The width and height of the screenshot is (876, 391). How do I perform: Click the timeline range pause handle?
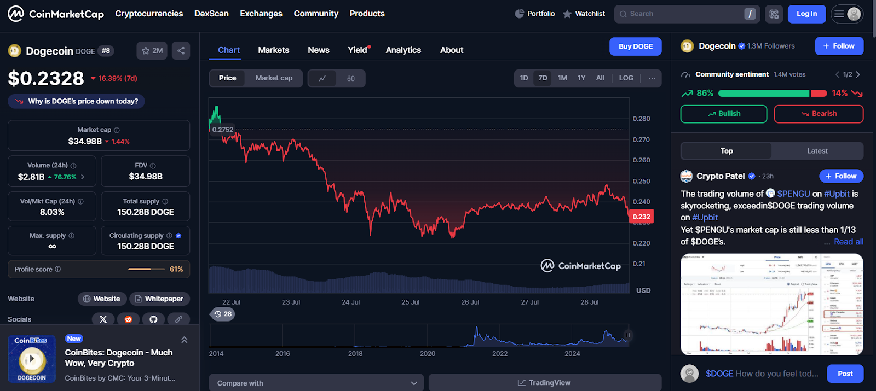(628, 335)
